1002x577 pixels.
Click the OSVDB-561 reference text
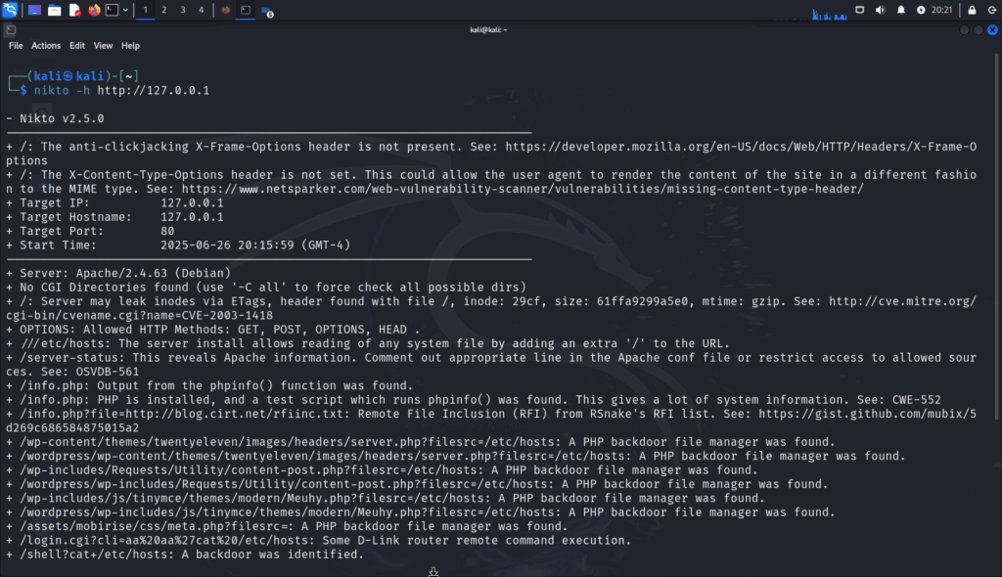[108, 372]
